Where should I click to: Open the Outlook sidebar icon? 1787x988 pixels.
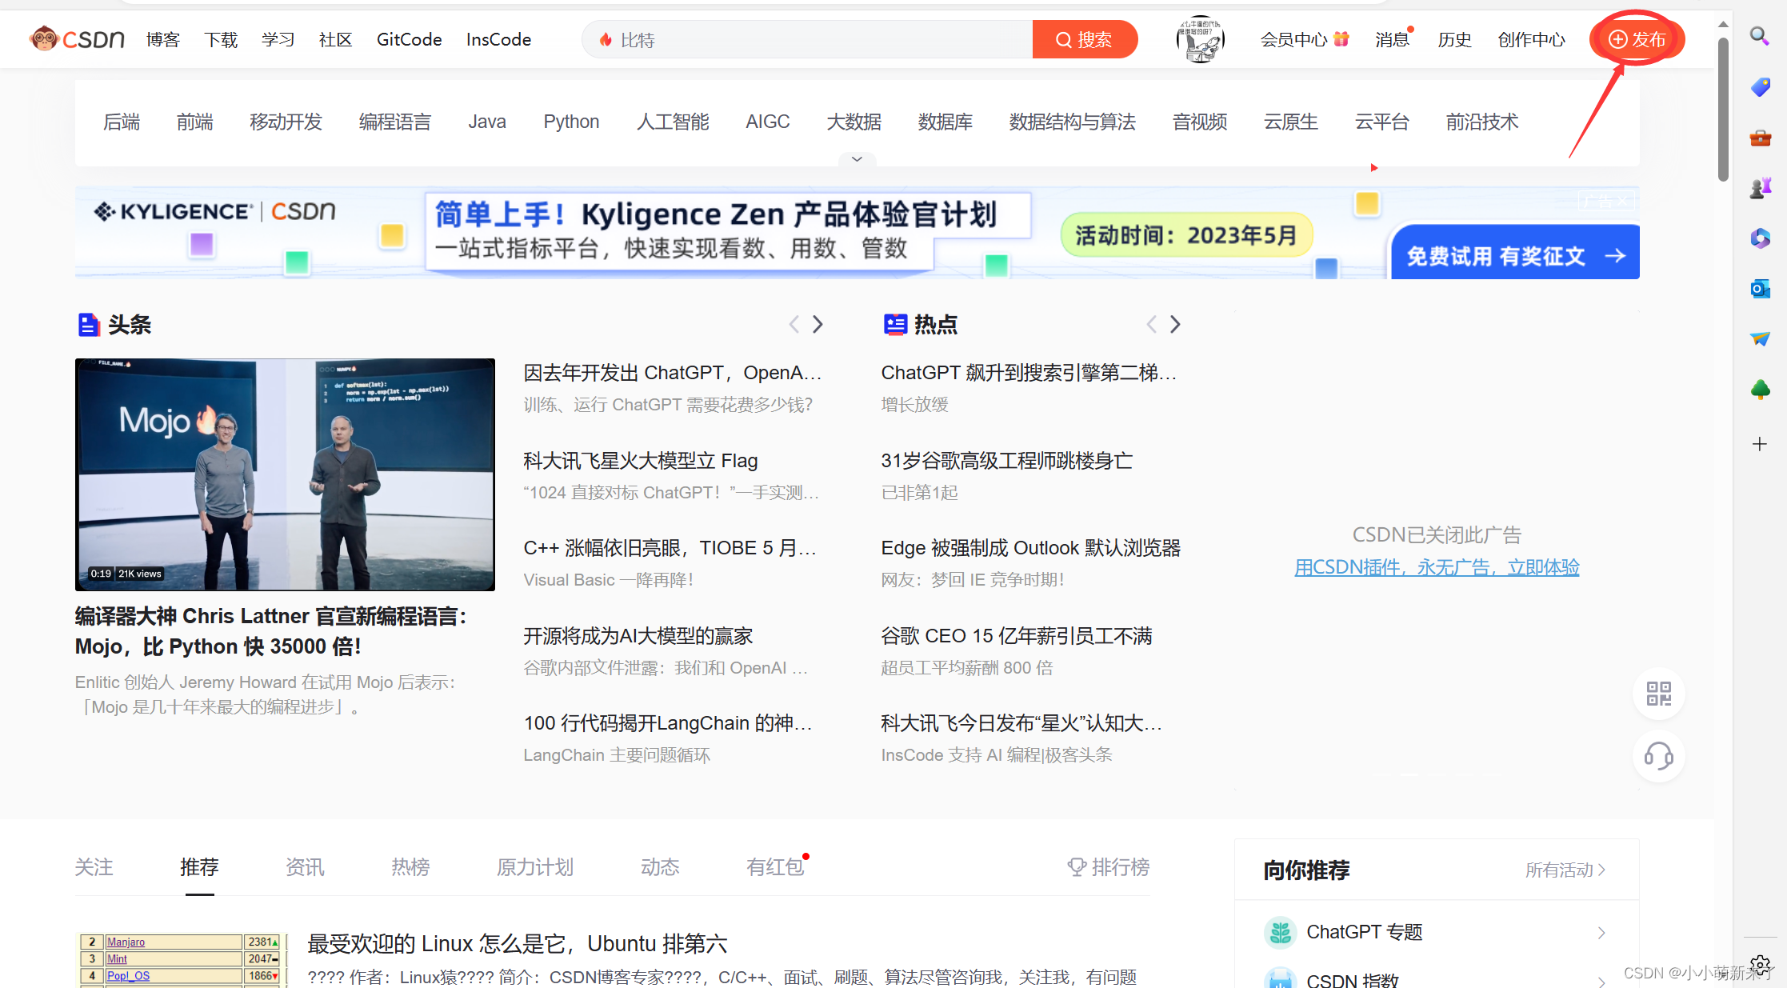(1760, 289)
